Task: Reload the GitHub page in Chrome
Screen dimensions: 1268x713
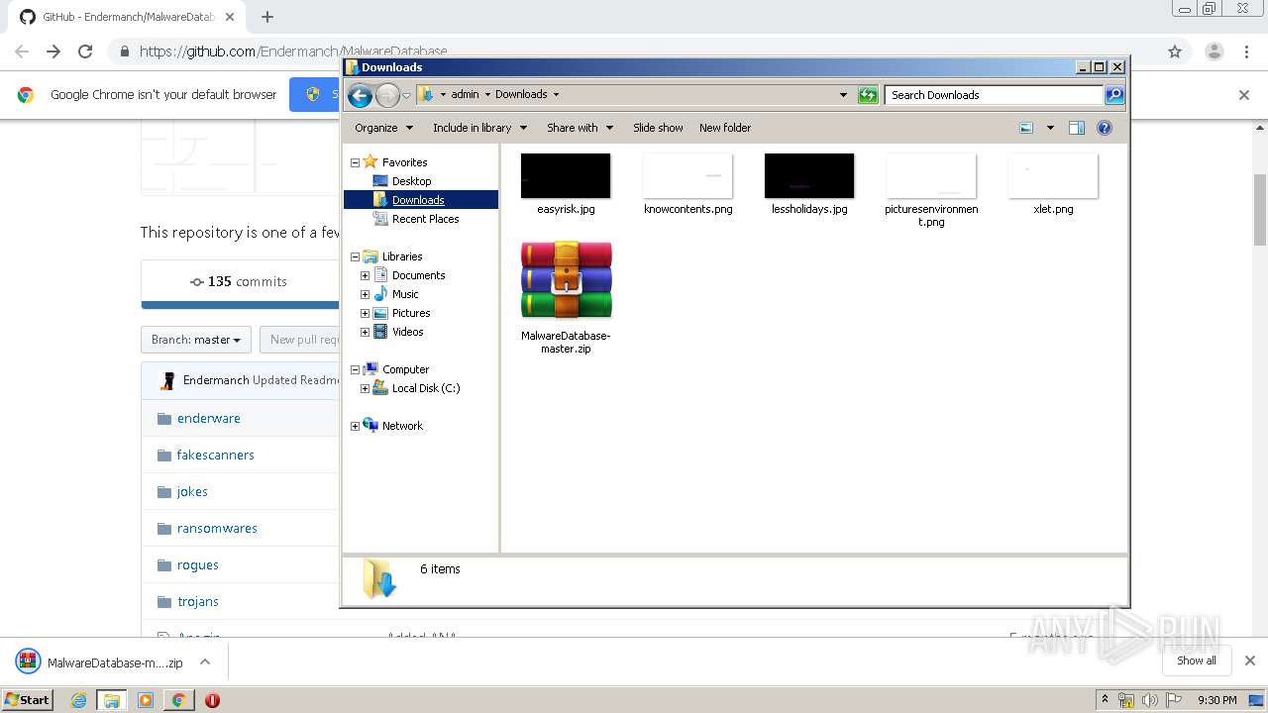Action: click(85, 51)
